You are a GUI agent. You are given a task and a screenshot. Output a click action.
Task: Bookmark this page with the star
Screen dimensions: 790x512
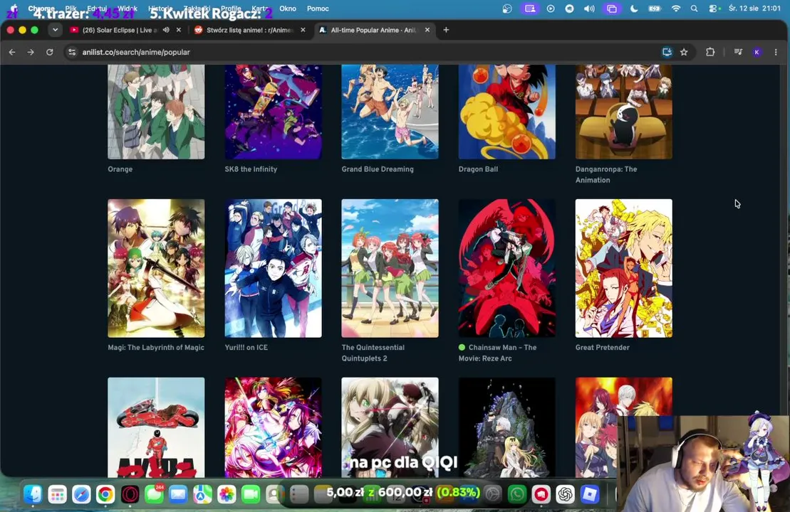pos(684,53)
